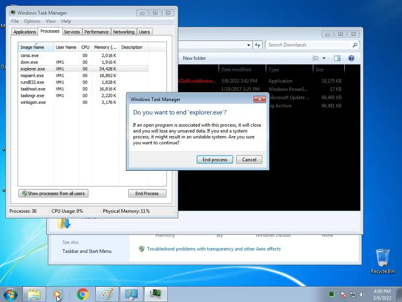Screen dimensions: 402x302
Task: Click the network tray icon
Action: coord(353,294)
